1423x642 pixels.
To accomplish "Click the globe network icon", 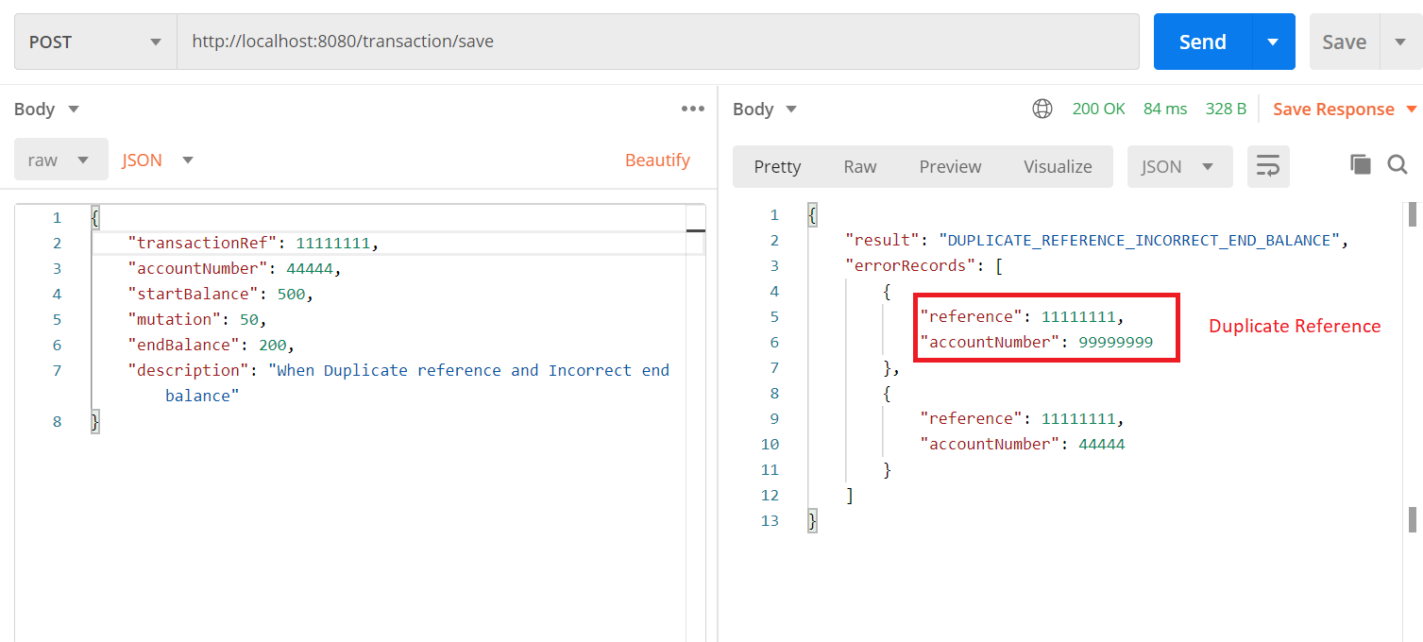I will (x=1042, y=109).
